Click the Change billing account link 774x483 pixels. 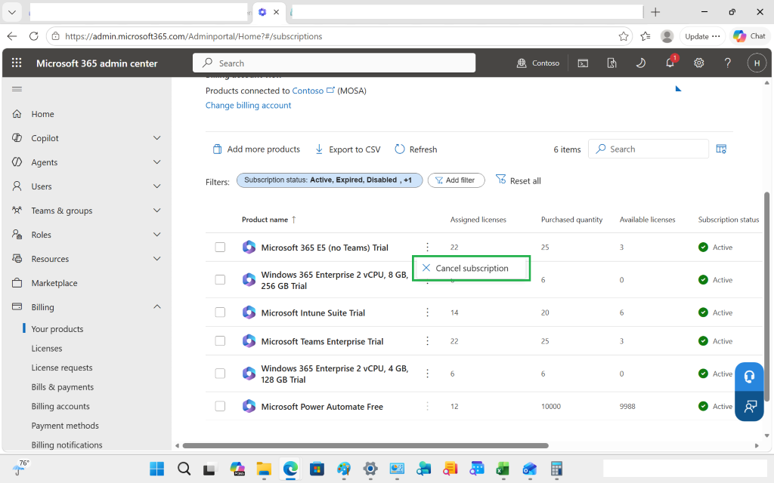click(248, 105)
